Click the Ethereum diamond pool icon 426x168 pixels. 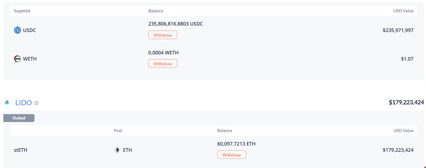[x=117, y=150]
